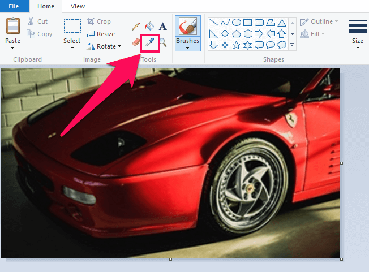Open the File menu
Screen dimensions: 369x272
point(14,6)
